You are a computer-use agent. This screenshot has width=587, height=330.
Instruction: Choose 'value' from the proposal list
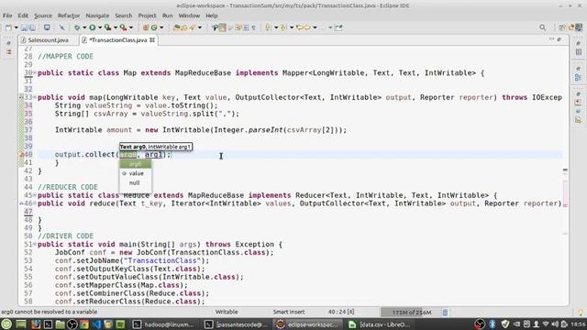tap(135, 173)
